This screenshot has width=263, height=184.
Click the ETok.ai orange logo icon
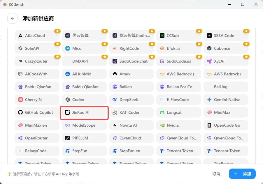162,48
